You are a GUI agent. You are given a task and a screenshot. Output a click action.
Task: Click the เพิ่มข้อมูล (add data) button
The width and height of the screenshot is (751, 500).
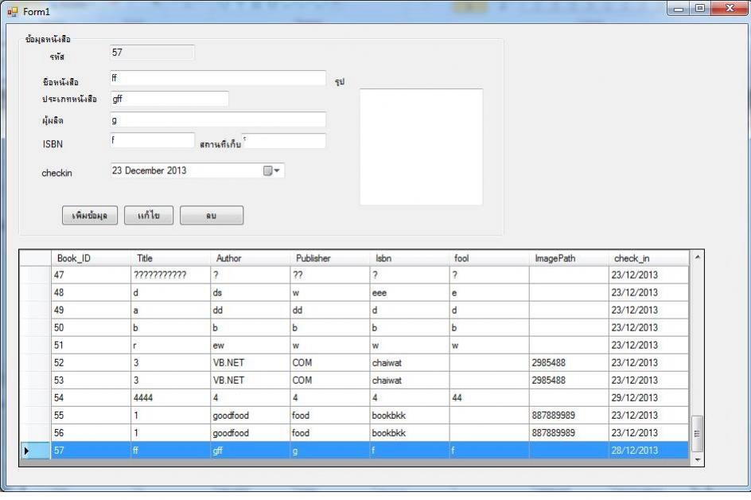tap(90, 216)
